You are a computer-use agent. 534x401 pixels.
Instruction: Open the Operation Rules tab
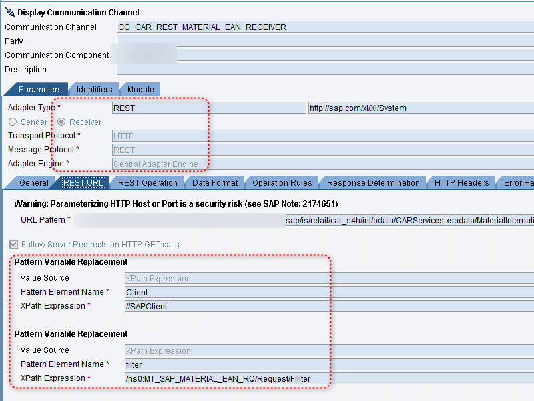pyautogui.click(x=282, y=183)
